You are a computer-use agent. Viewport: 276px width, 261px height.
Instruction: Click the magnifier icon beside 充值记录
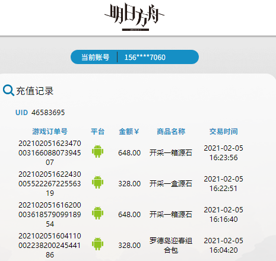[x=8, y=90]
